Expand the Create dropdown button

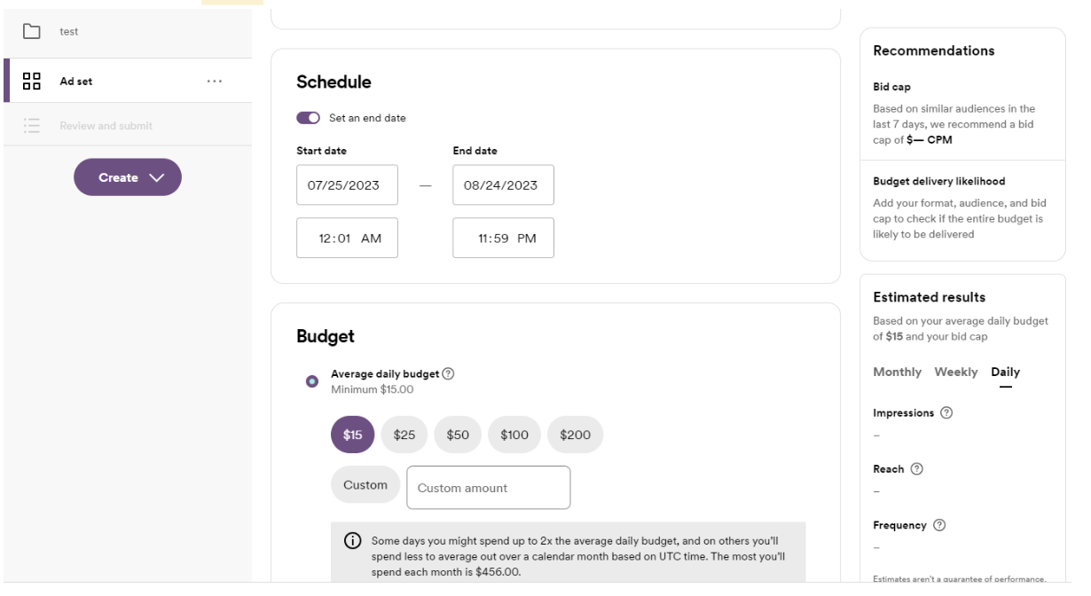[128, 177]
